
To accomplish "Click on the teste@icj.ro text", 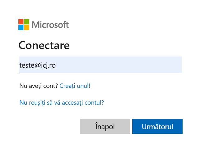I will coord(38,65).
